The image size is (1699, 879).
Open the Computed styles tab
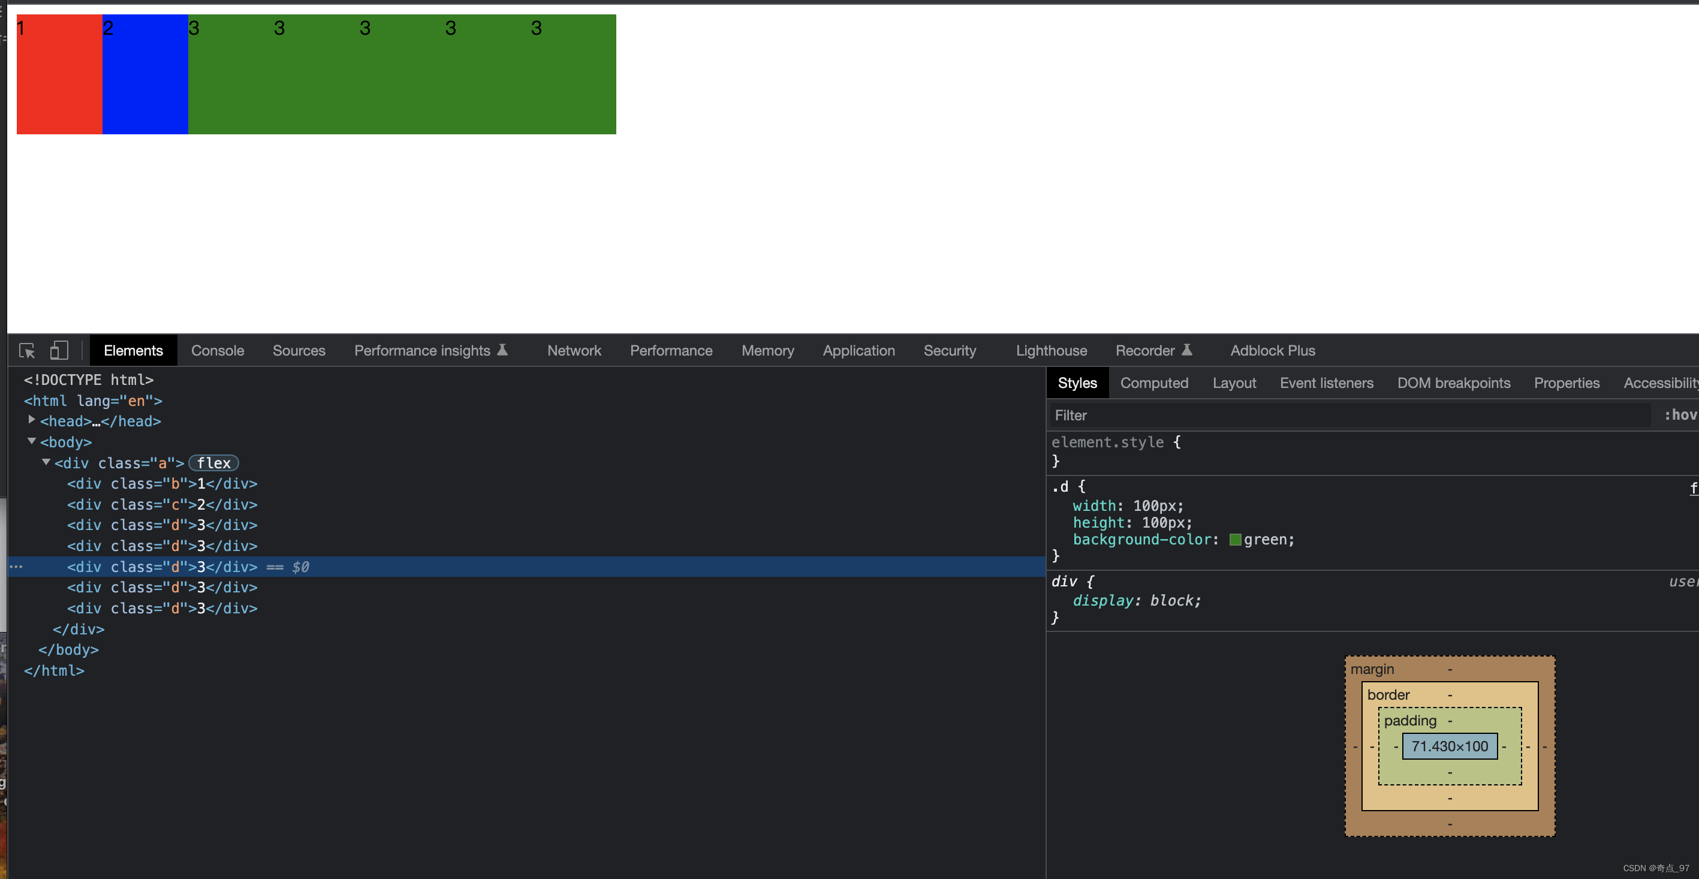(x=1153, y=383)
